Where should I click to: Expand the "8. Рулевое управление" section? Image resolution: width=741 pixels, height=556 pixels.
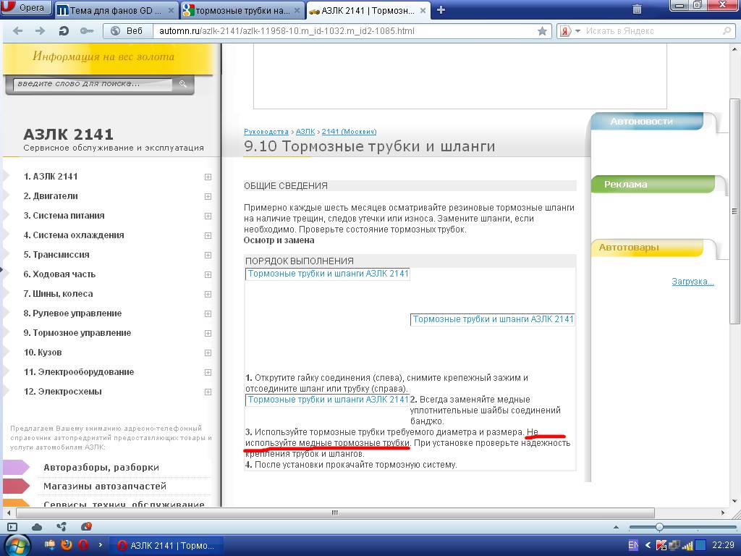pos(208,313)
